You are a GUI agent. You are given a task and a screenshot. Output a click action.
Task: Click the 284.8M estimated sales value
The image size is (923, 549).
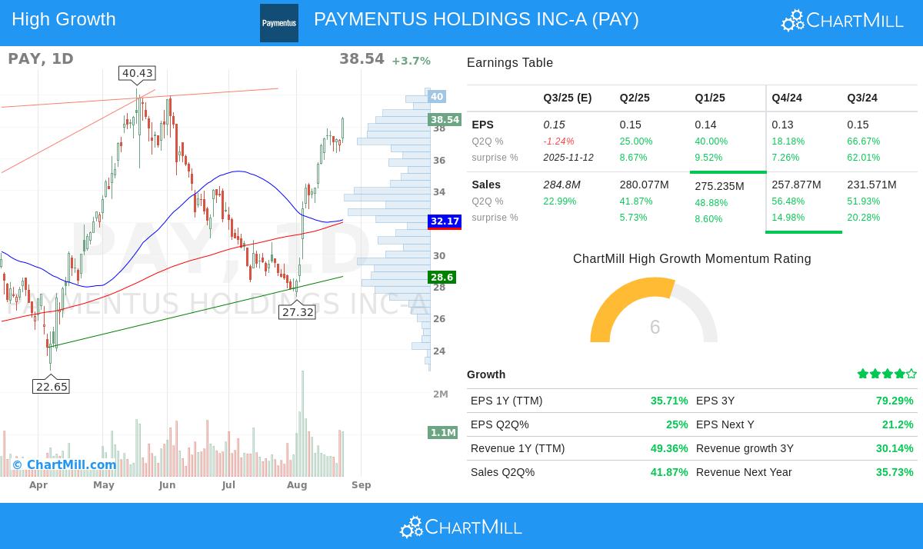click(561, 185)
